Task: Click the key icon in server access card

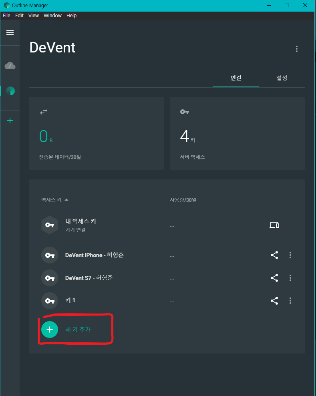Action: pyautogui.click(x=184, y=112)
